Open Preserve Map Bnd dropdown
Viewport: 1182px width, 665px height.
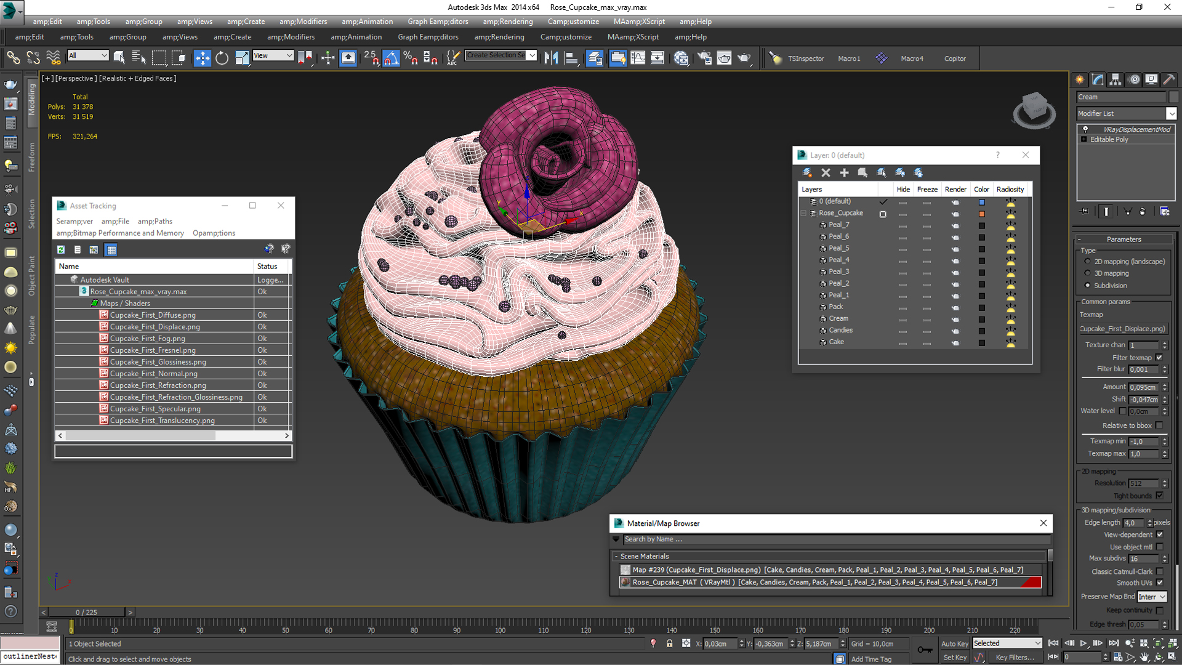pyautogui.click(x=1152, y=597)
